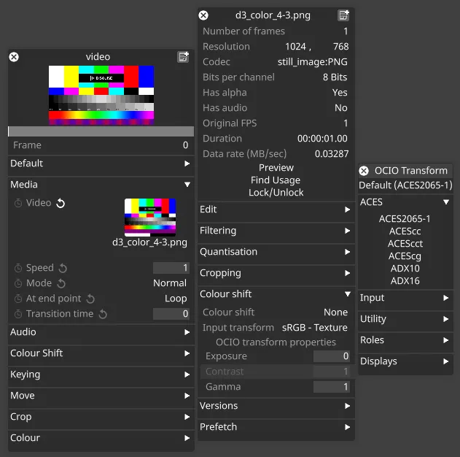Click d3_color_4-3.png filename under Media
This screenshot has width=460, height=457.
click(x=149, y=242)
